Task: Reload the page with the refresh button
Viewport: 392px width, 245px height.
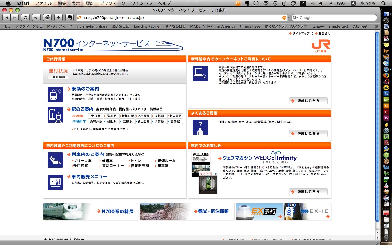Action: 26,17
